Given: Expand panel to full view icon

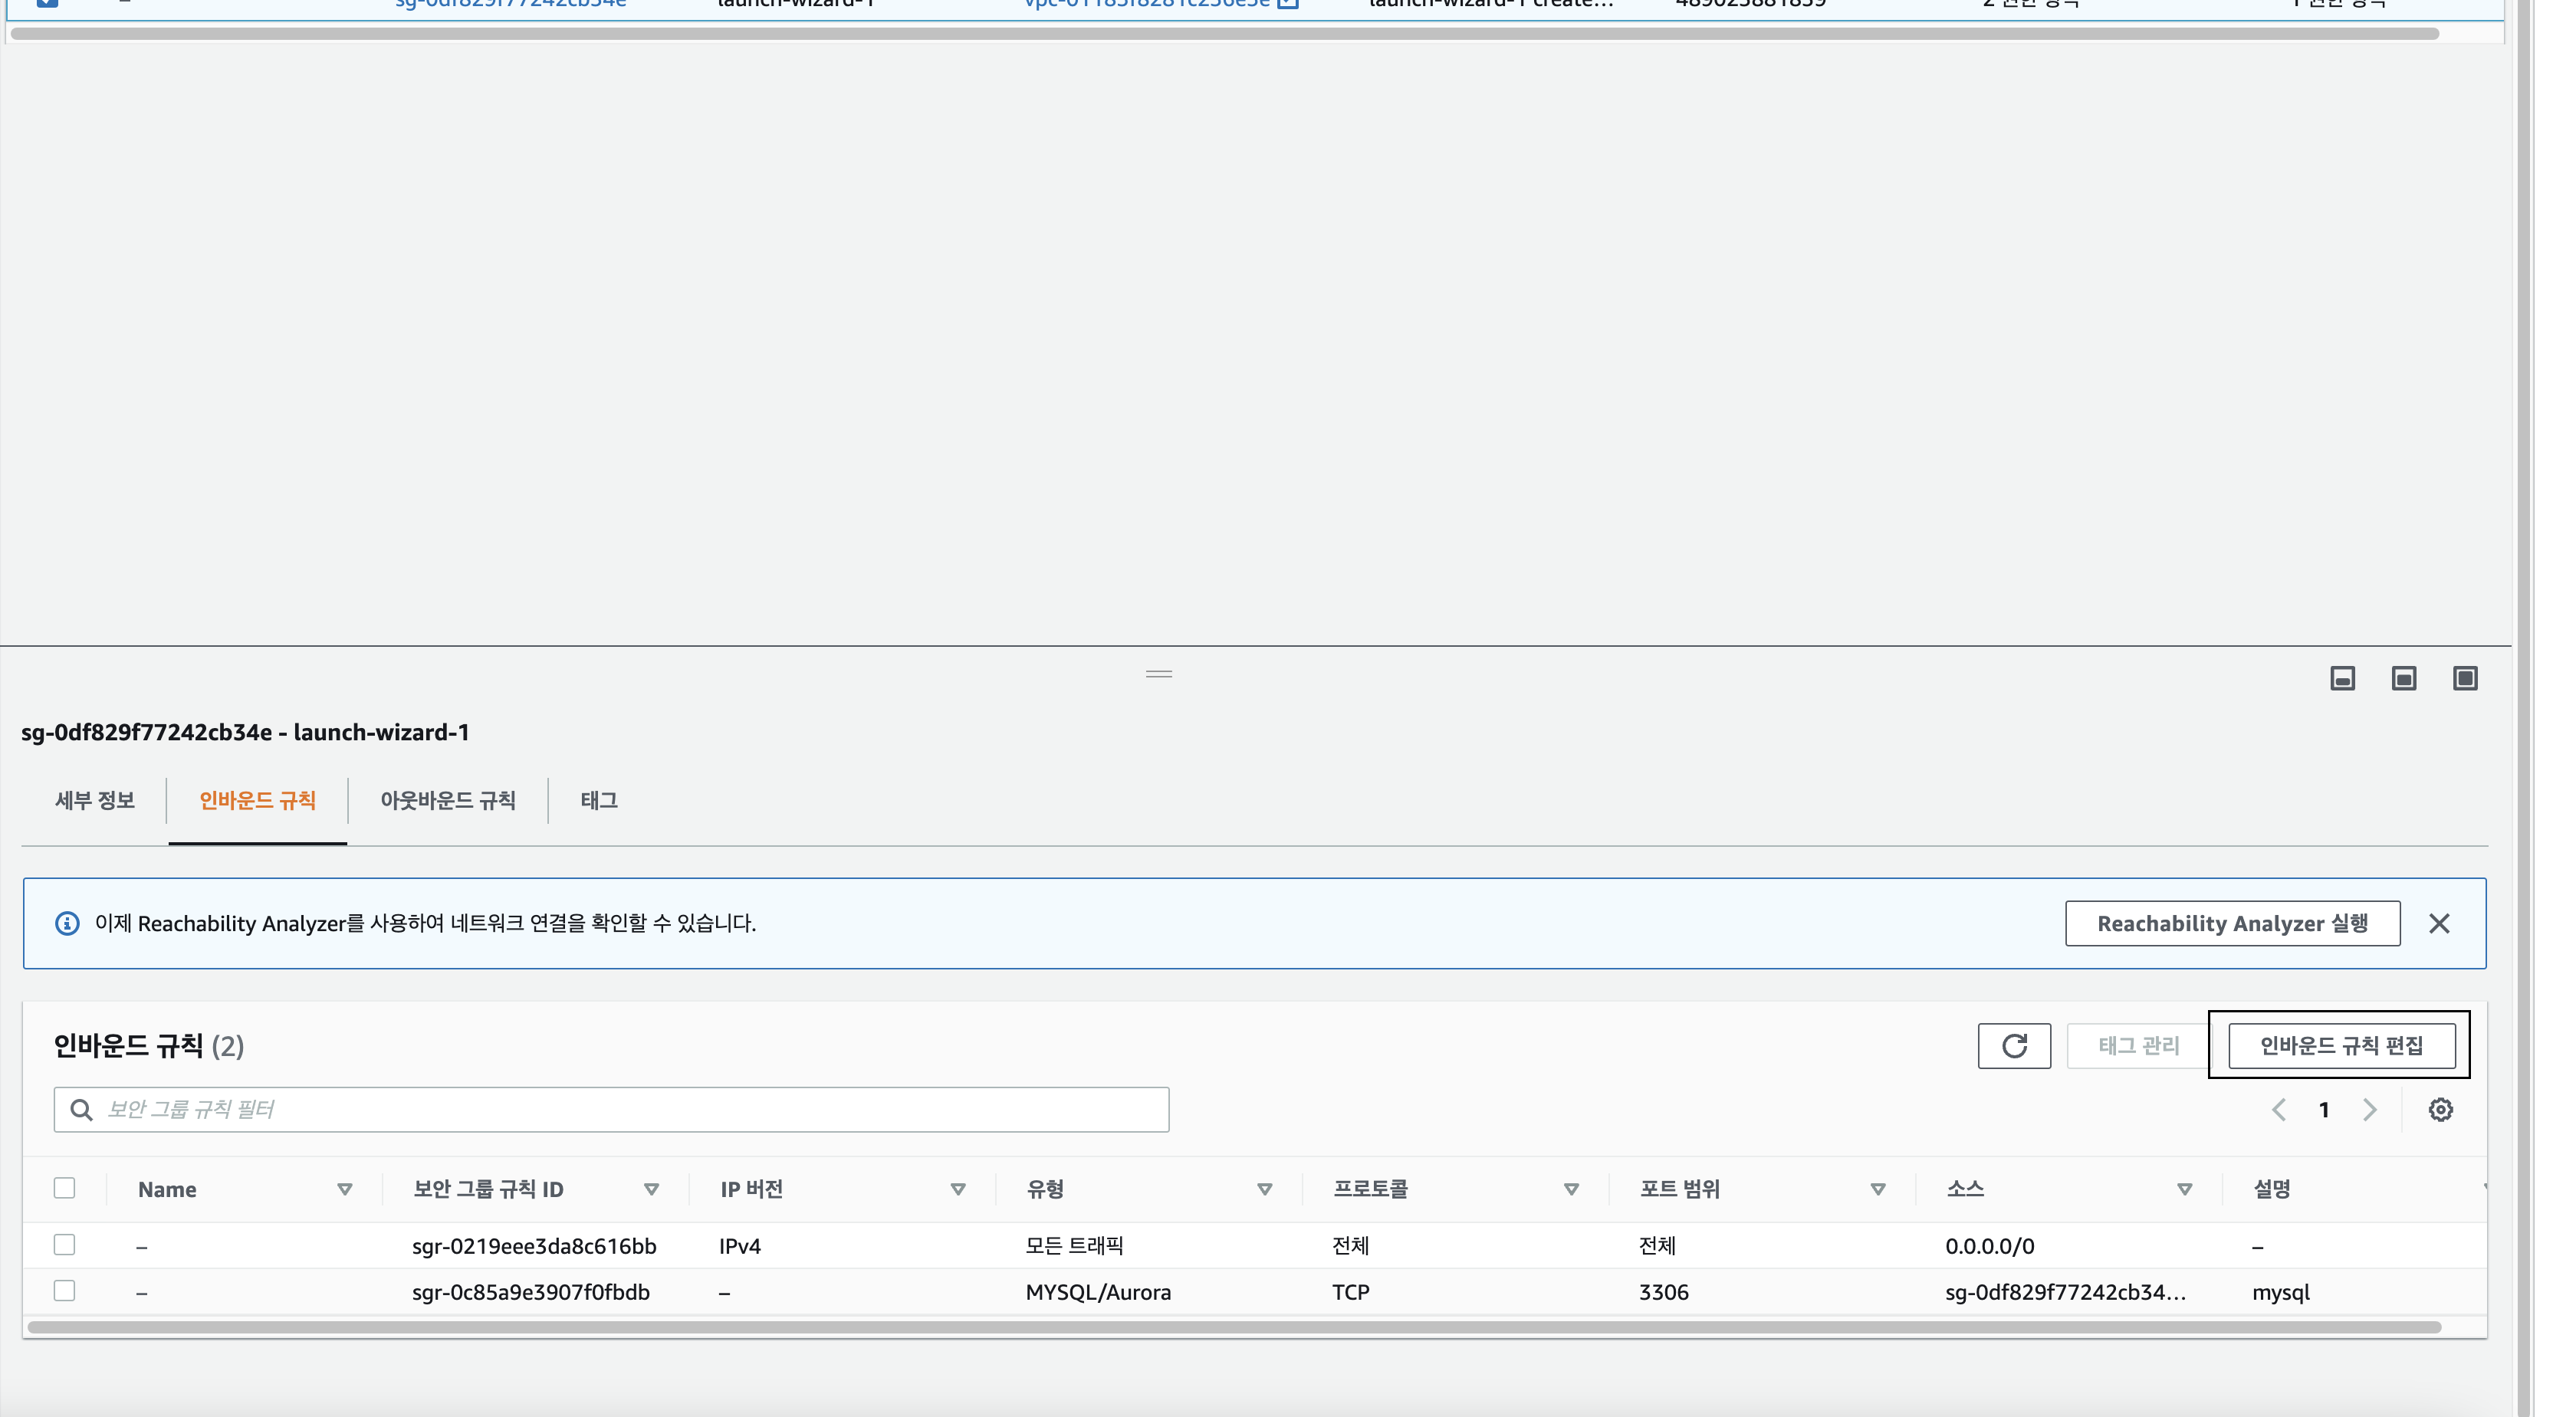Looking at the screenshot, I should tap(2465, 678).
